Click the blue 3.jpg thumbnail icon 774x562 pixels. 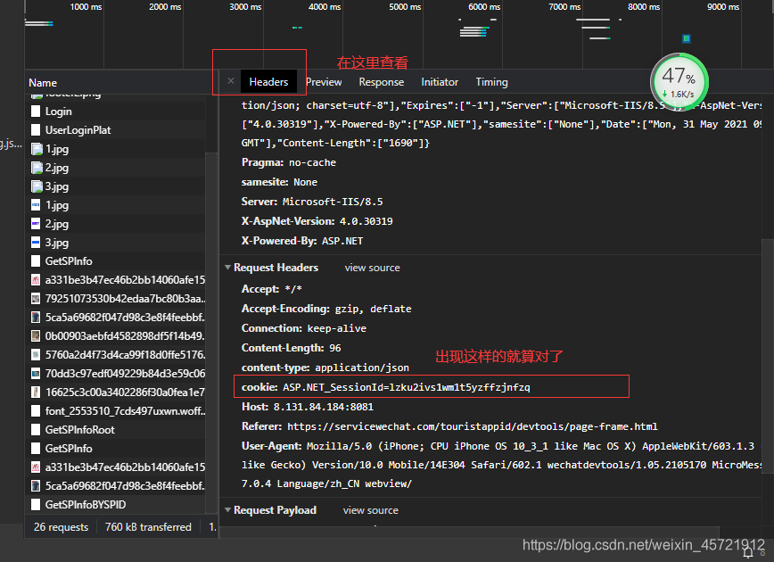(36, 243)
